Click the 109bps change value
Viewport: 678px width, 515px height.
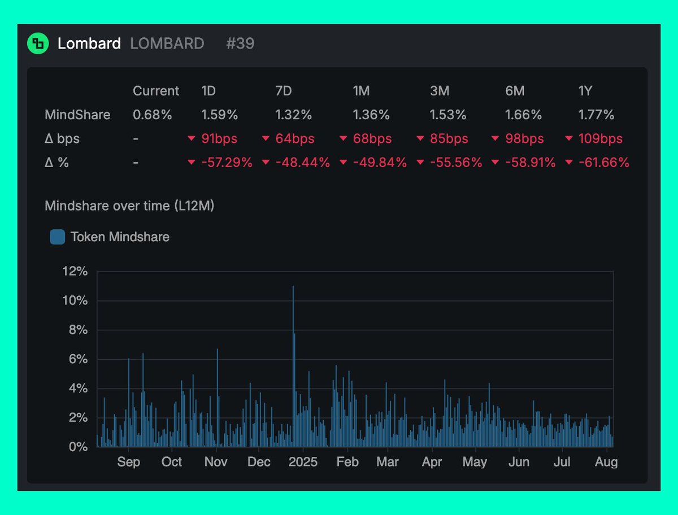coord(601,139)
